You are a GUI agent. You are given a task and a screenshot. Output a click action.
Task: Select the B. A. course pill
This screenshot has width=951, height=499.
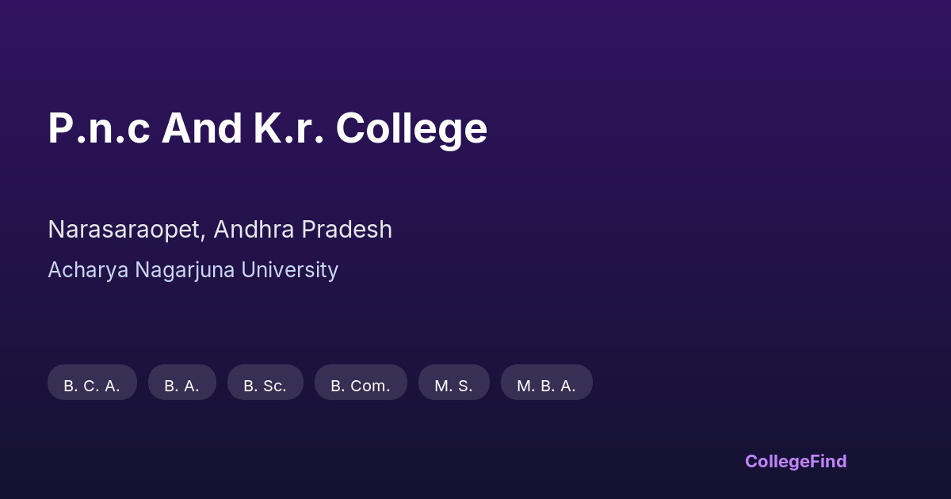point(181,384)
